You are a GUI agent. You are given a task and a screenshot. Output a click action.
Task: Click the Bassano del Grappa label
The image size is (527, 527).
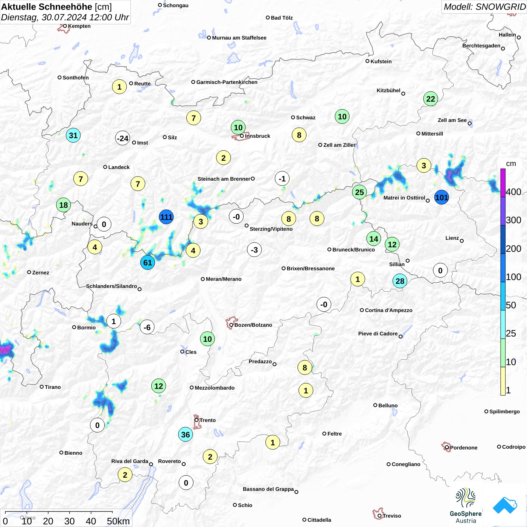[x=268, y=489]
